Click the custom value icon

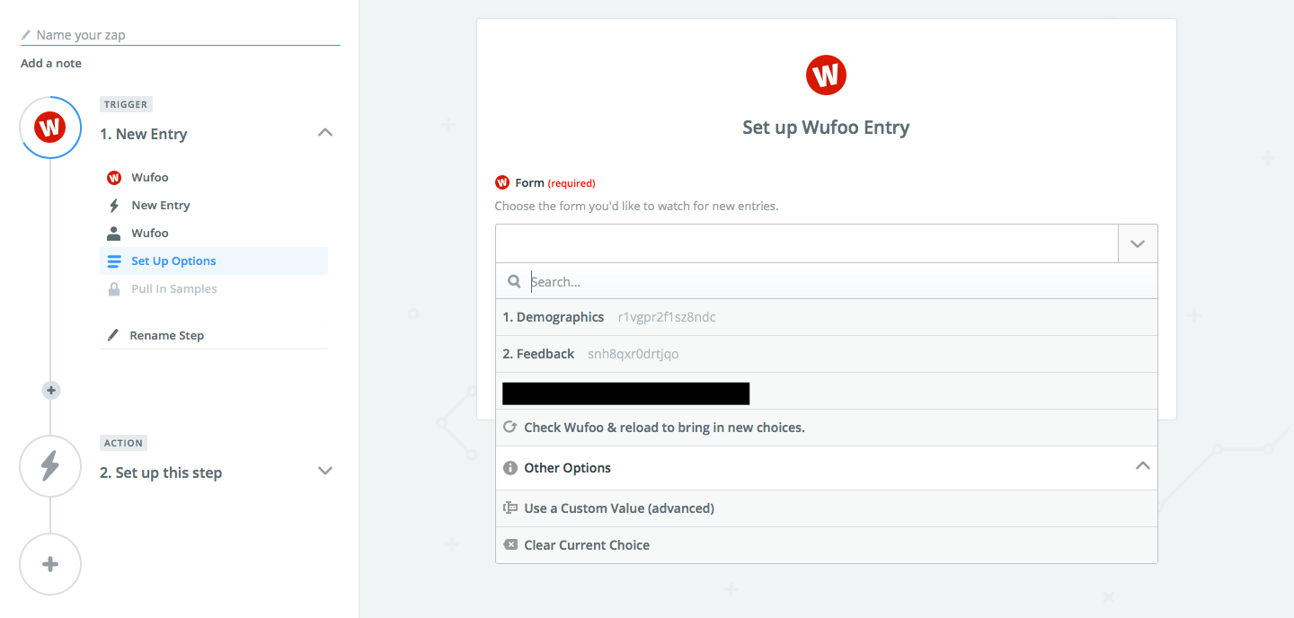tap(510, 508)
